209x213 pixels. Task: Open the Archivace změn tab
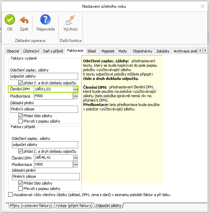[x=185, y=51]
